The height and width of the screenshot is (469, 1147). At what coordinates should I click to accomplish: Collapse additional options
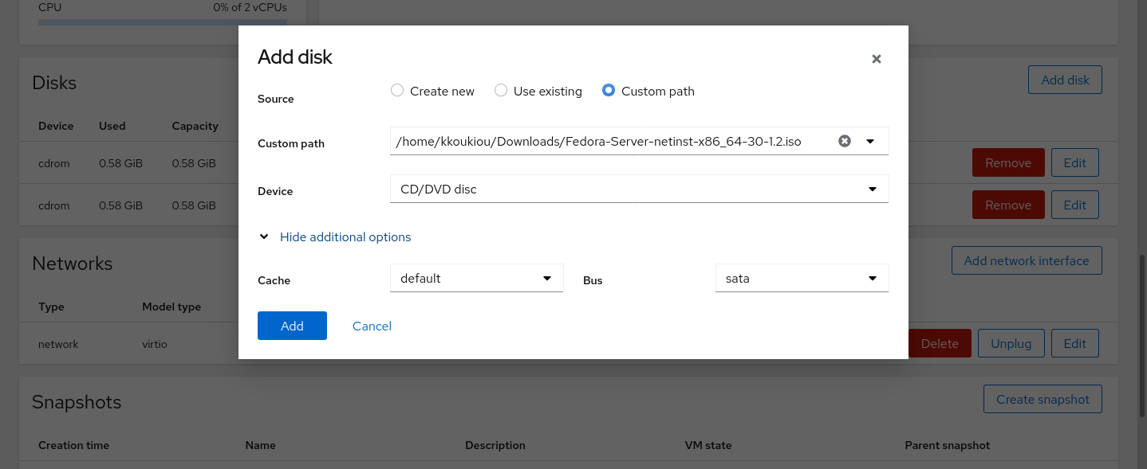(x=345, y=236)
